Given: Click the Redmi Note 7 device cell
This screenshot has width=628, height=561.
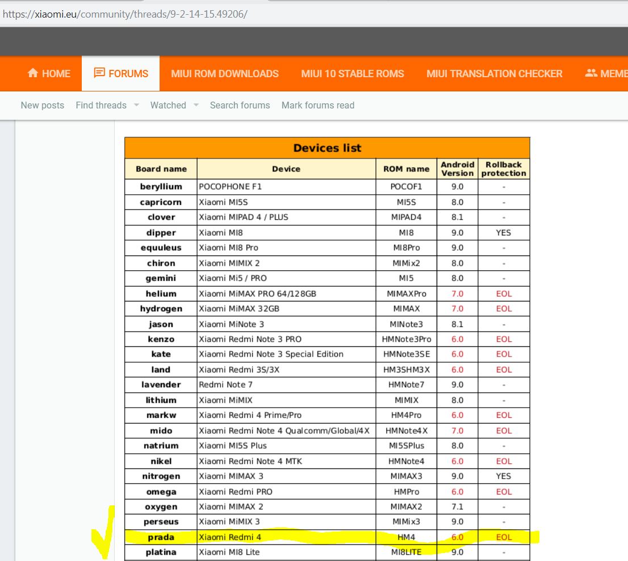Looking at the screenshot, I should click(286, 385).
